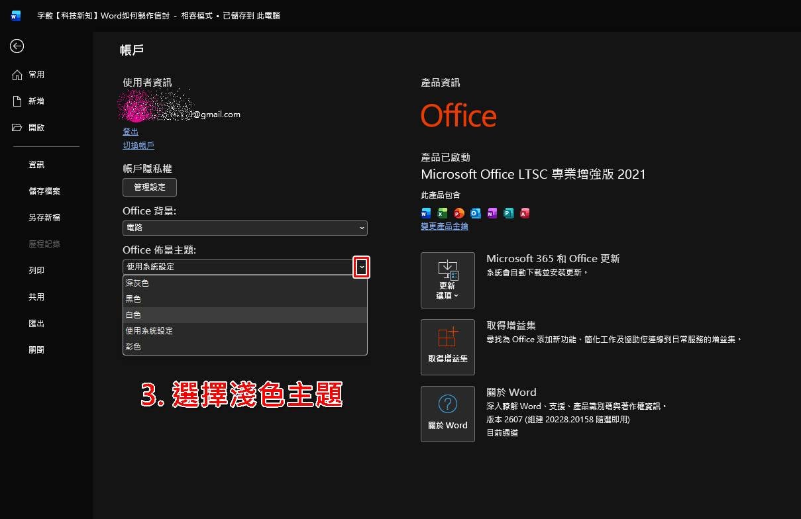Click the 變更產品金鑰 link
This screenshot has width=801, height=519.
tap(445, 226)
